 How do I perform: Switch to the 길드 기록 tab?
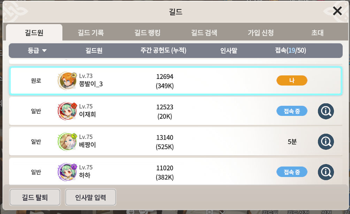pos(91,33)
